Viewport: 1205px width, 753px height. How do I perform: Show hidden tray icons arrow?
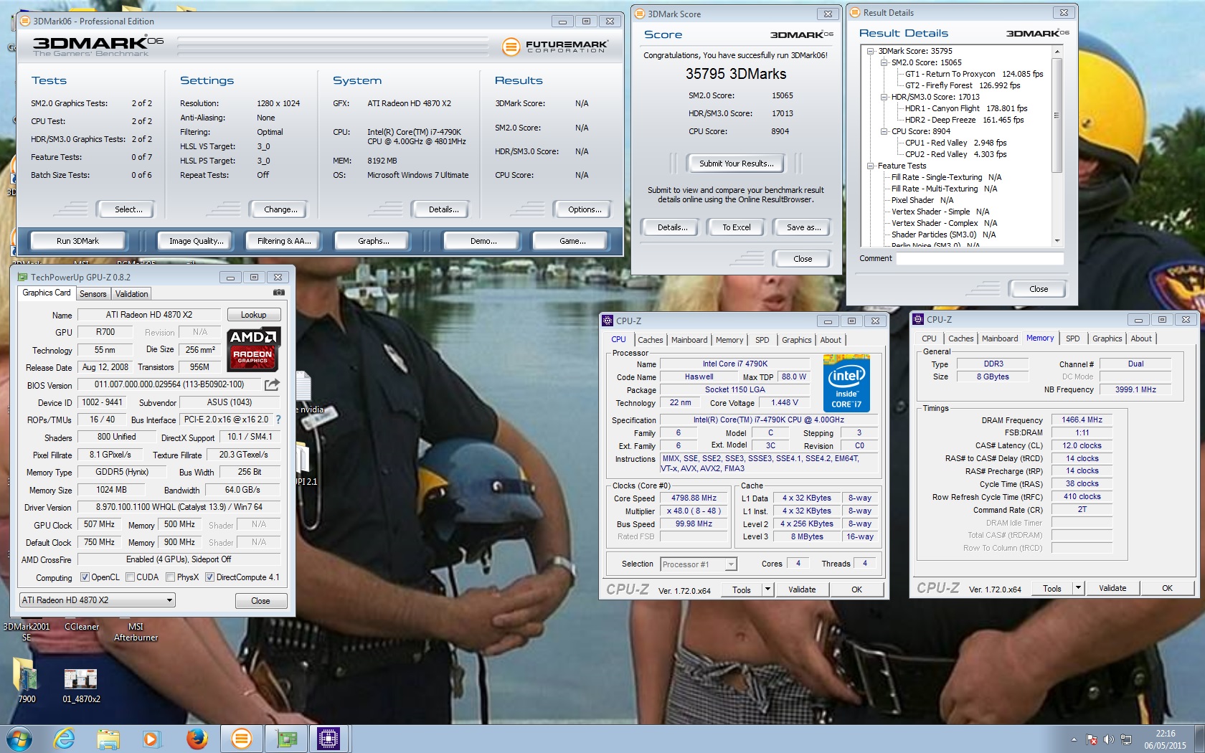[x=1074, y=739]
